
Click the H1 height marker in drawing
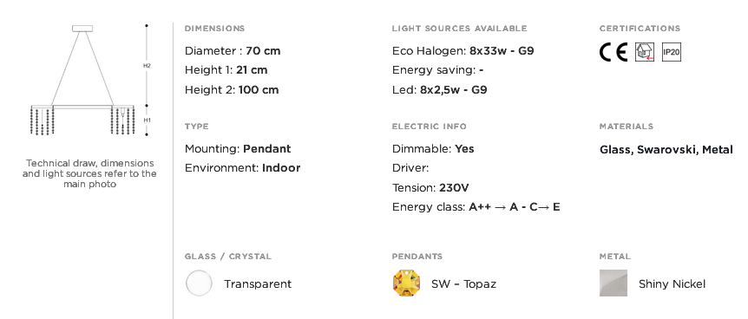point(147,120)
